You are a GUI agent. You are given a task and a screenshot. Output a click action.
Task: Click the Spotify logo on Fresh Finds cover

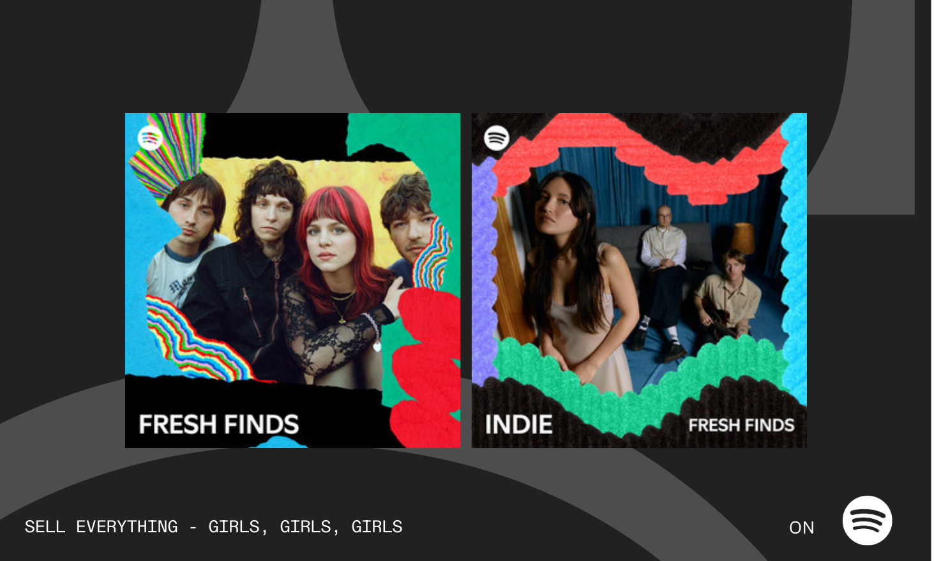(150, 138)
